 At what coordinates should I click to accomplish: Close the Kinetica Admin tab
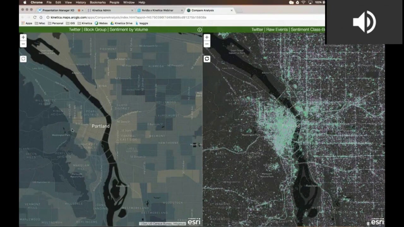(x=132, y=10)
